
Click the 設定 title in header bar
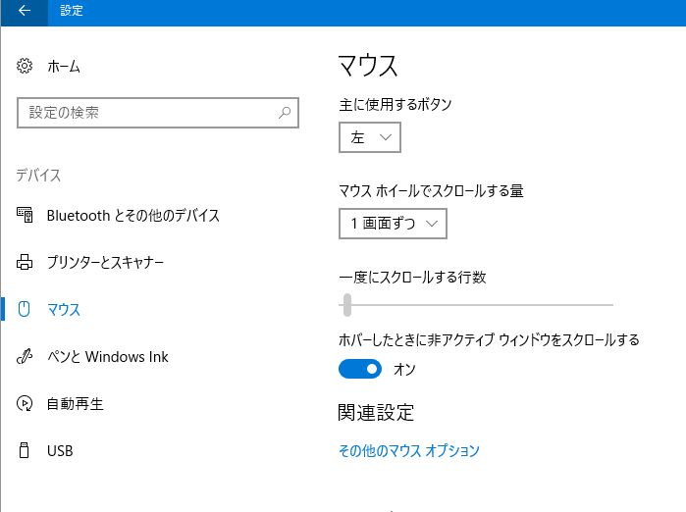[x=72, y=11]
